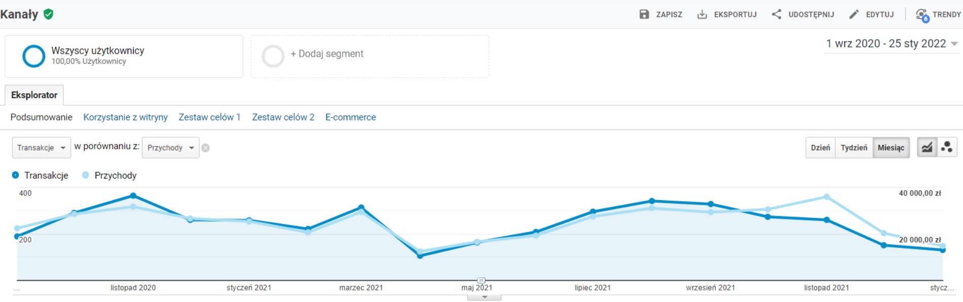Viewport: 963px width, 302px height.
Task: Click the 400 axis value
Action: pyautogui.click(x=25, y=193)
